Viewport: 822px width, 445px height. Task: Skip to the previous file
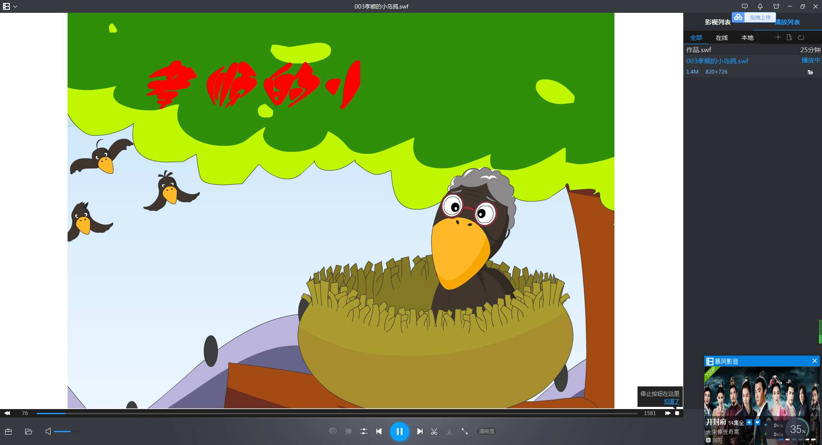click(x=379, y=431)
